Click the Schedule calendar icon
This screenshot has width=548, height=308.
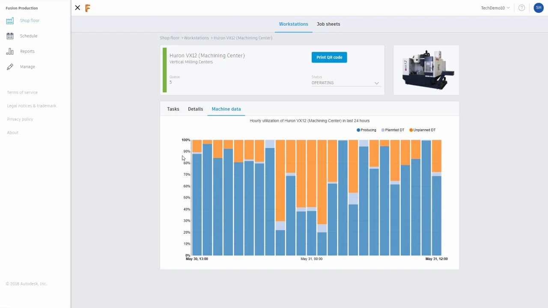coord(10,36)
